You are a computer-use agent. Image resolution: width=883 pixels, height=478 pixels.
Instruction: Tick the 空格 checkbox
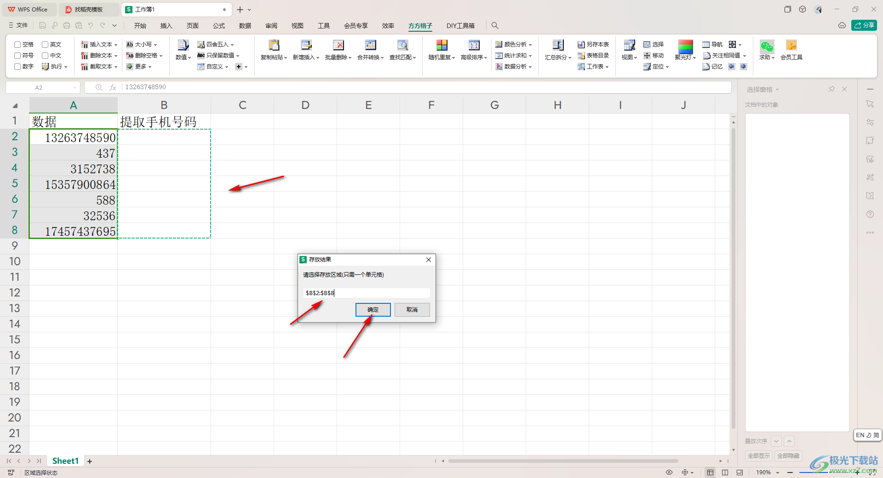tap(17, 45)
